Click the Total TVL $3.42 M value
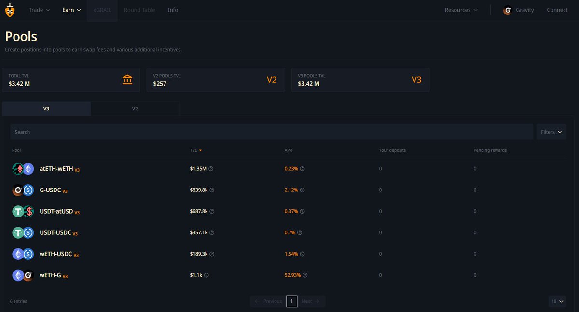Viewport: 579px width, 312px height. point(19,84)
